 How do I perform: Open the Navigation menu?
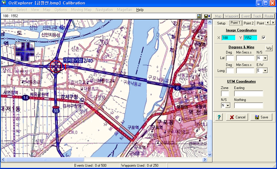(x=104, y=10)
